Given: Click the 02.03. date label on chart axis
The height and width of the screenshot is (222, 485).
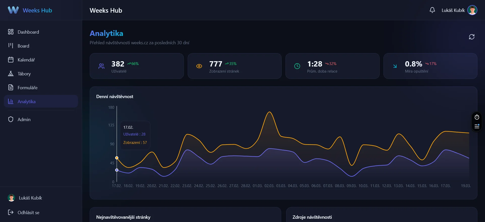Looking at the screenshot, I should click(x=269, y=186).
